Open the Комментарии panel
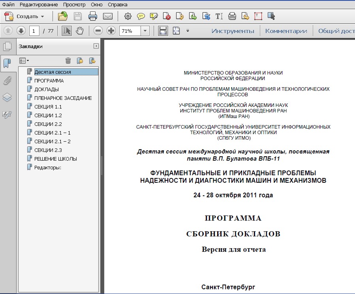The height and width of the screenshot is (294, 355). pos(286,31)
